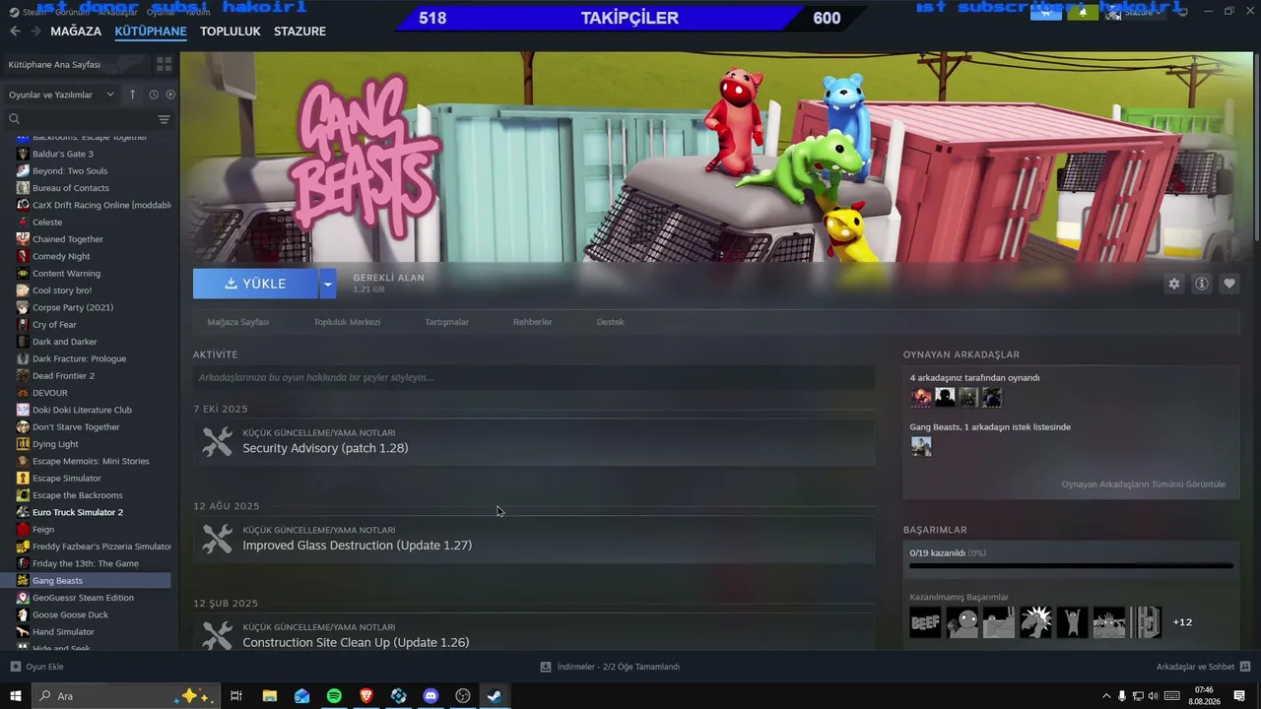Switch to the MAĞAZA tab
The height and width of the screenshot is (709, 1261).
pyautogui.click(x=76, y=32)
